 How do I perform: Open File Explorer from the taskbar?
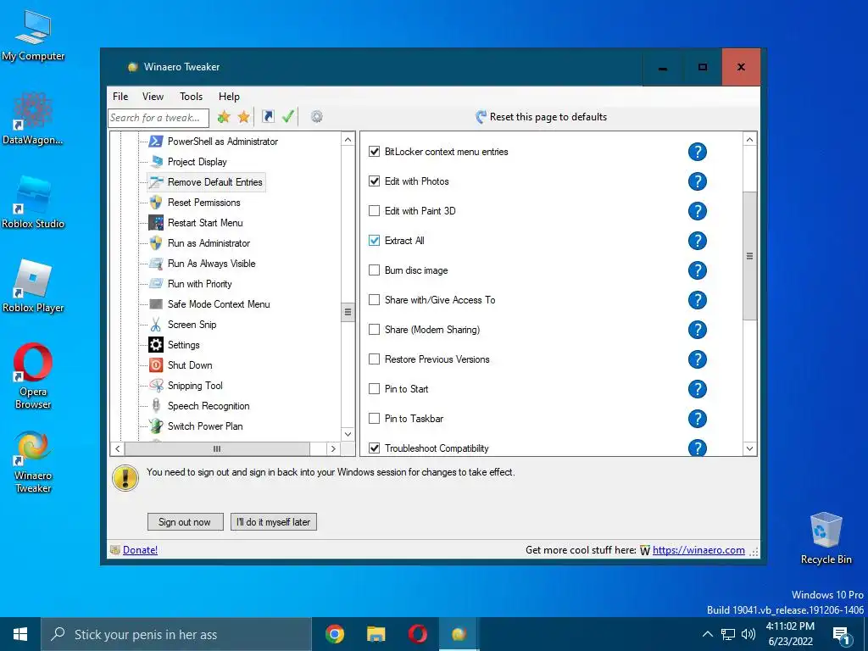tap(376, 634)
